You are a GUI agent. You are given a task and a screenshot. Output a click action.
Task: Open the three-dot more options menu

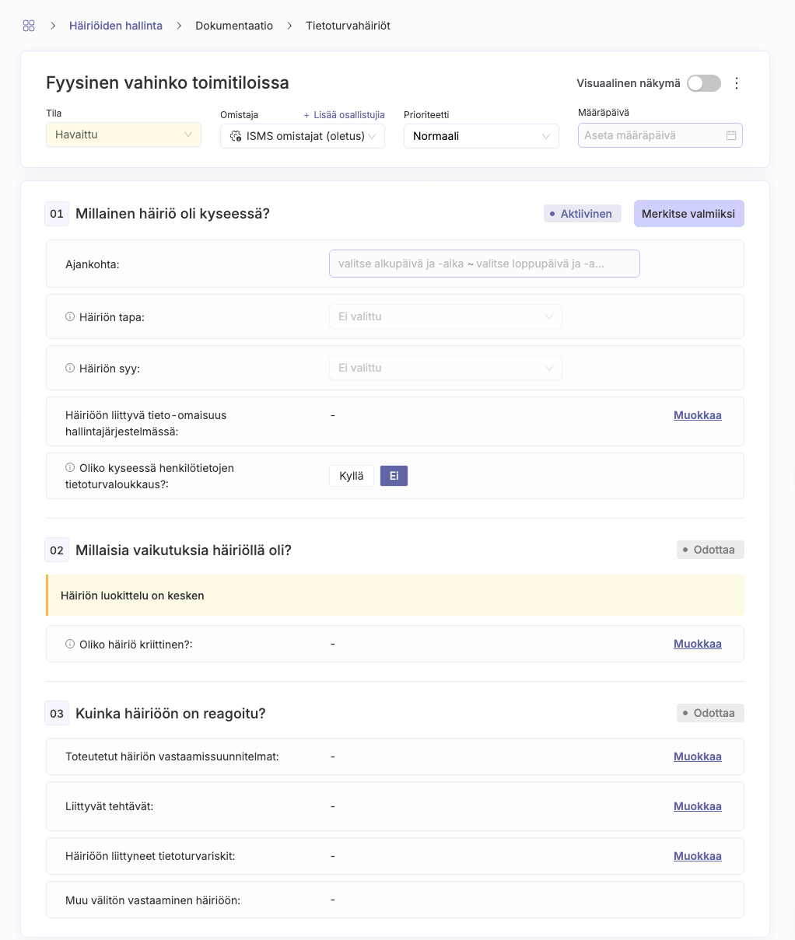737,83
